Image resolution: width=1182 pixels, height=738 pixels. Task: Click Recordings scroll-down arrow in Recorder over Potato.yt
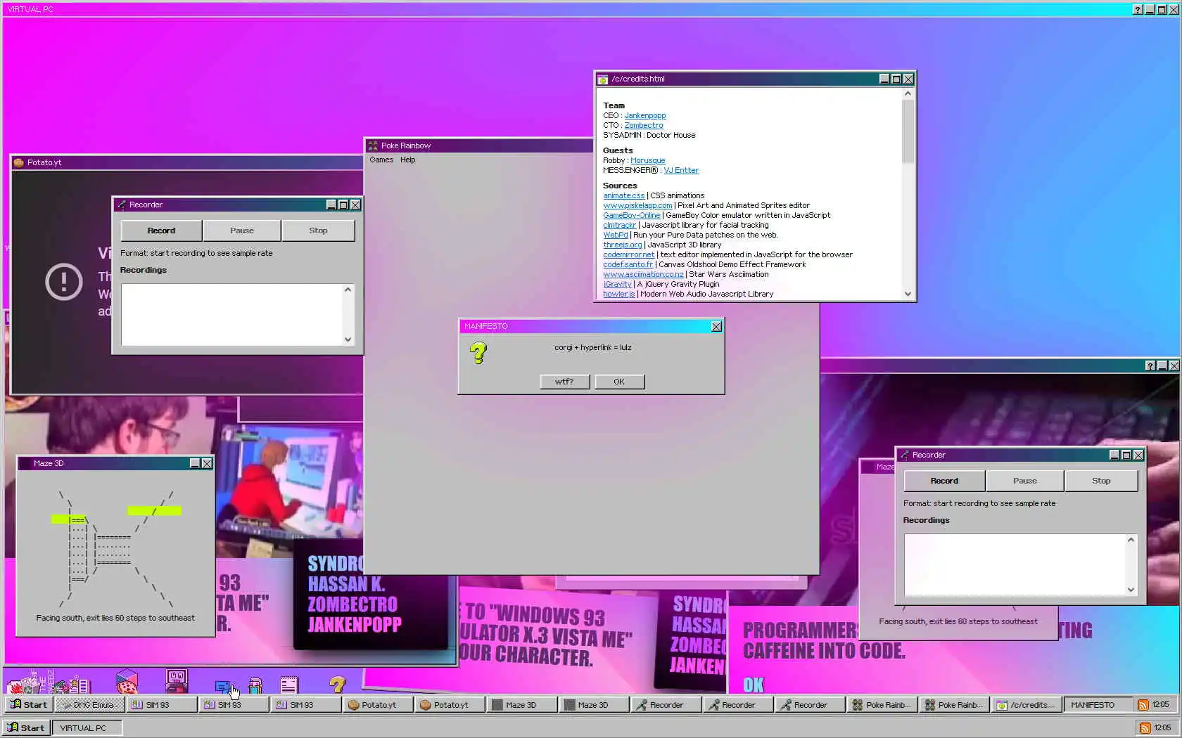(x=348, y=339)
